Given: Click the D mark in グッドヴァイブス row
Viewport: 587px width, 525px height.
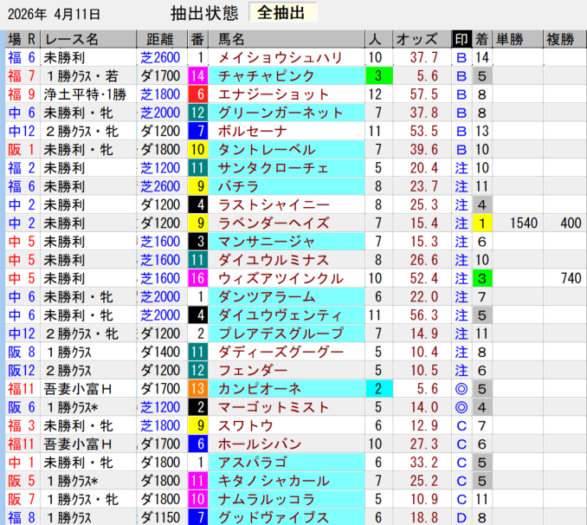Looking at the screenshot, I should [x=461, y=517].
